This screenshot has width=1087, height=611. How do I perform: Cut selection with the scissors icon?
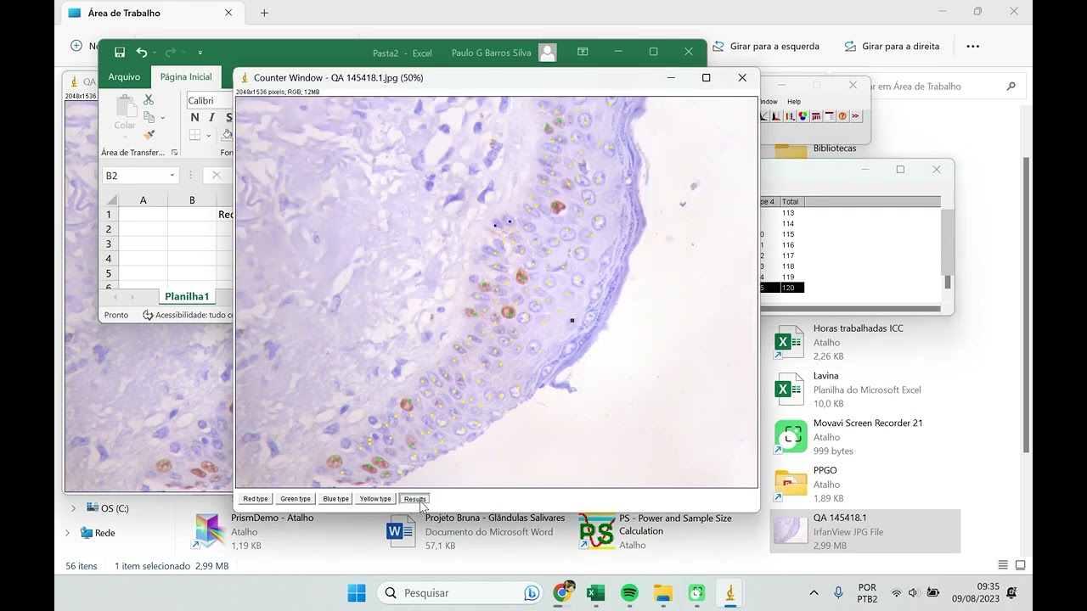(x=149, y=100)
